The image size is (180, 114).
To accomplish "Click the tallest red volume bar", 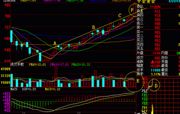I will (x=56, y=77).
